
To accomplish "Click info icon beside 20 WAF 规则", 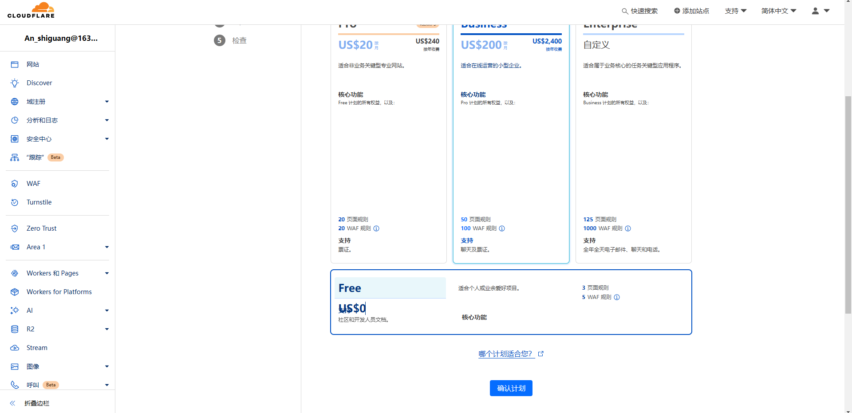I will coord(376,228).
